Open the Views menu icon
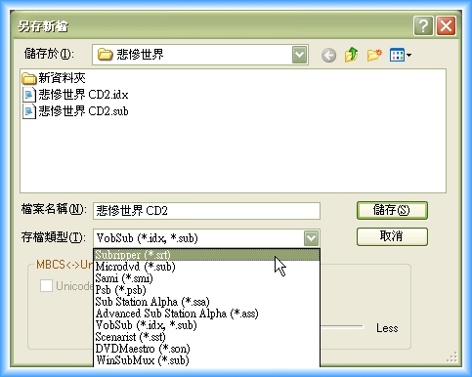The width and height of the screenshot is (472, 377). pyautogui.click(x=400, y=55)
